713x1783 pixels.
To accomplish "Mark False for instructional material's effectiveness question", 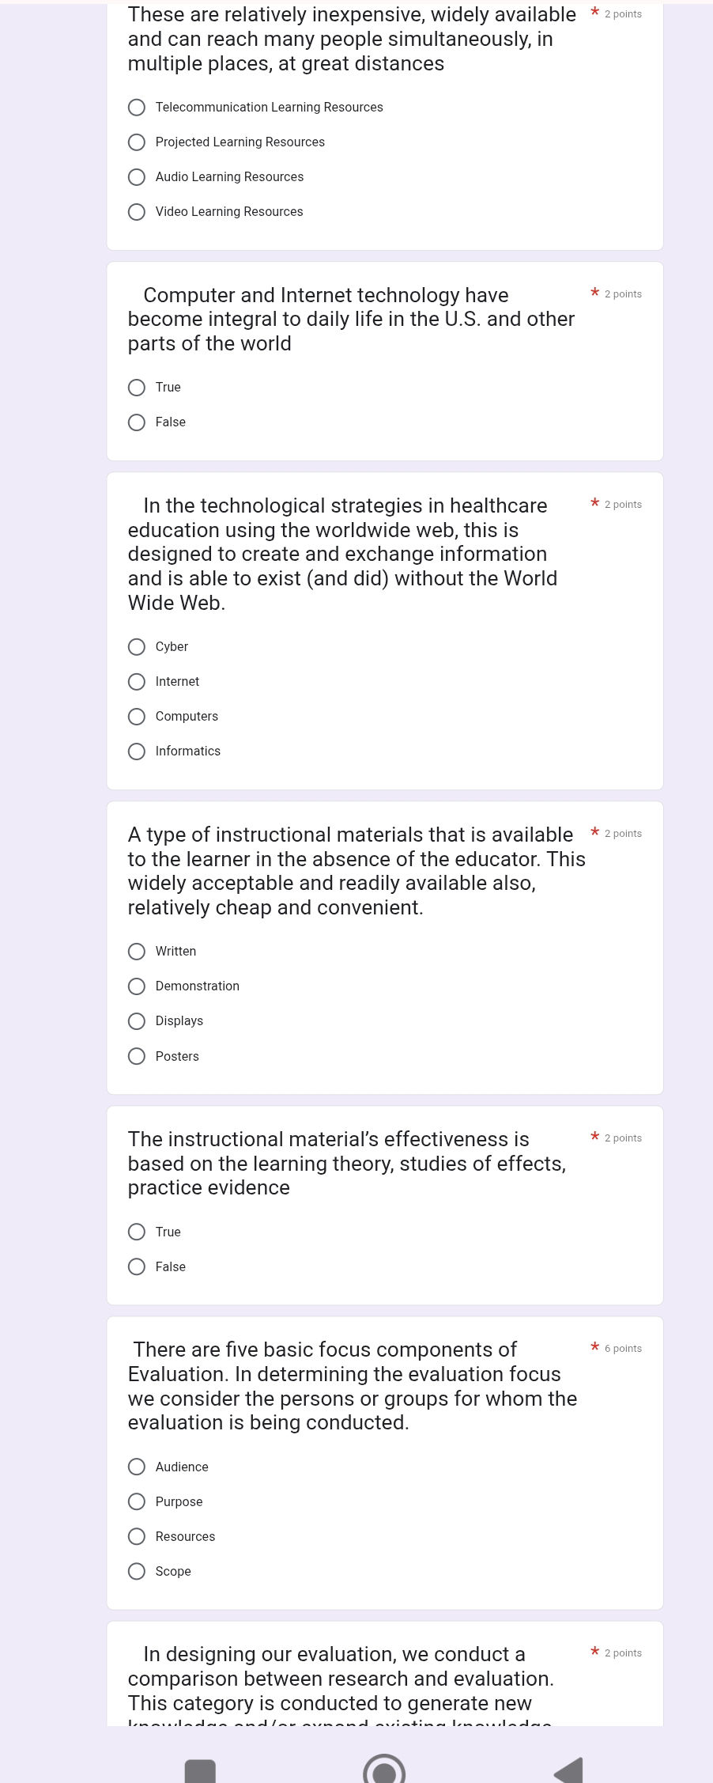I will 137,1267.
